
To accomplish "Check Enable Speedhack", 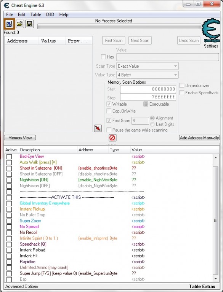I will pos(182,93).
